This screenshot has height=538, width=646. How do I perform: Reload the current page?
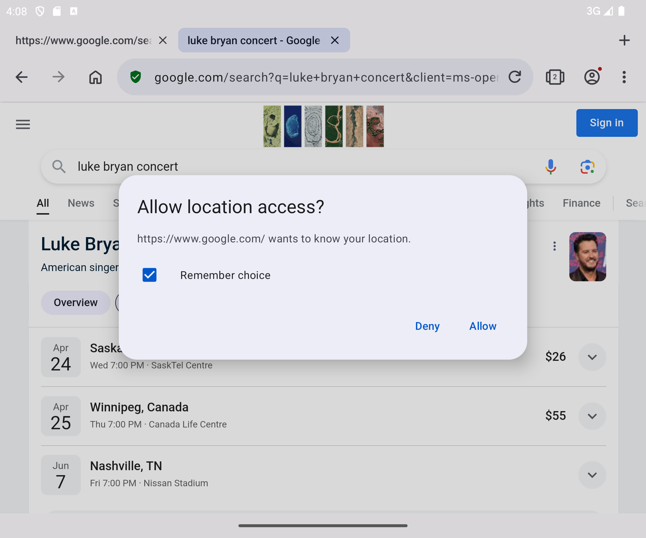tap(515, 77)
